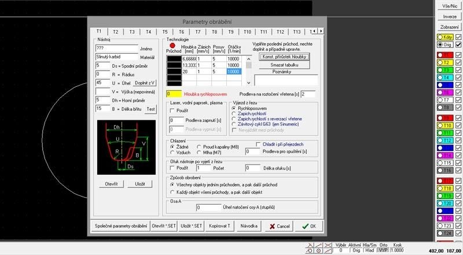This screenshot has height=255, width=463.
Task: Choose Každý objekt všemi průchody option
Action: [x=172, y=191]
